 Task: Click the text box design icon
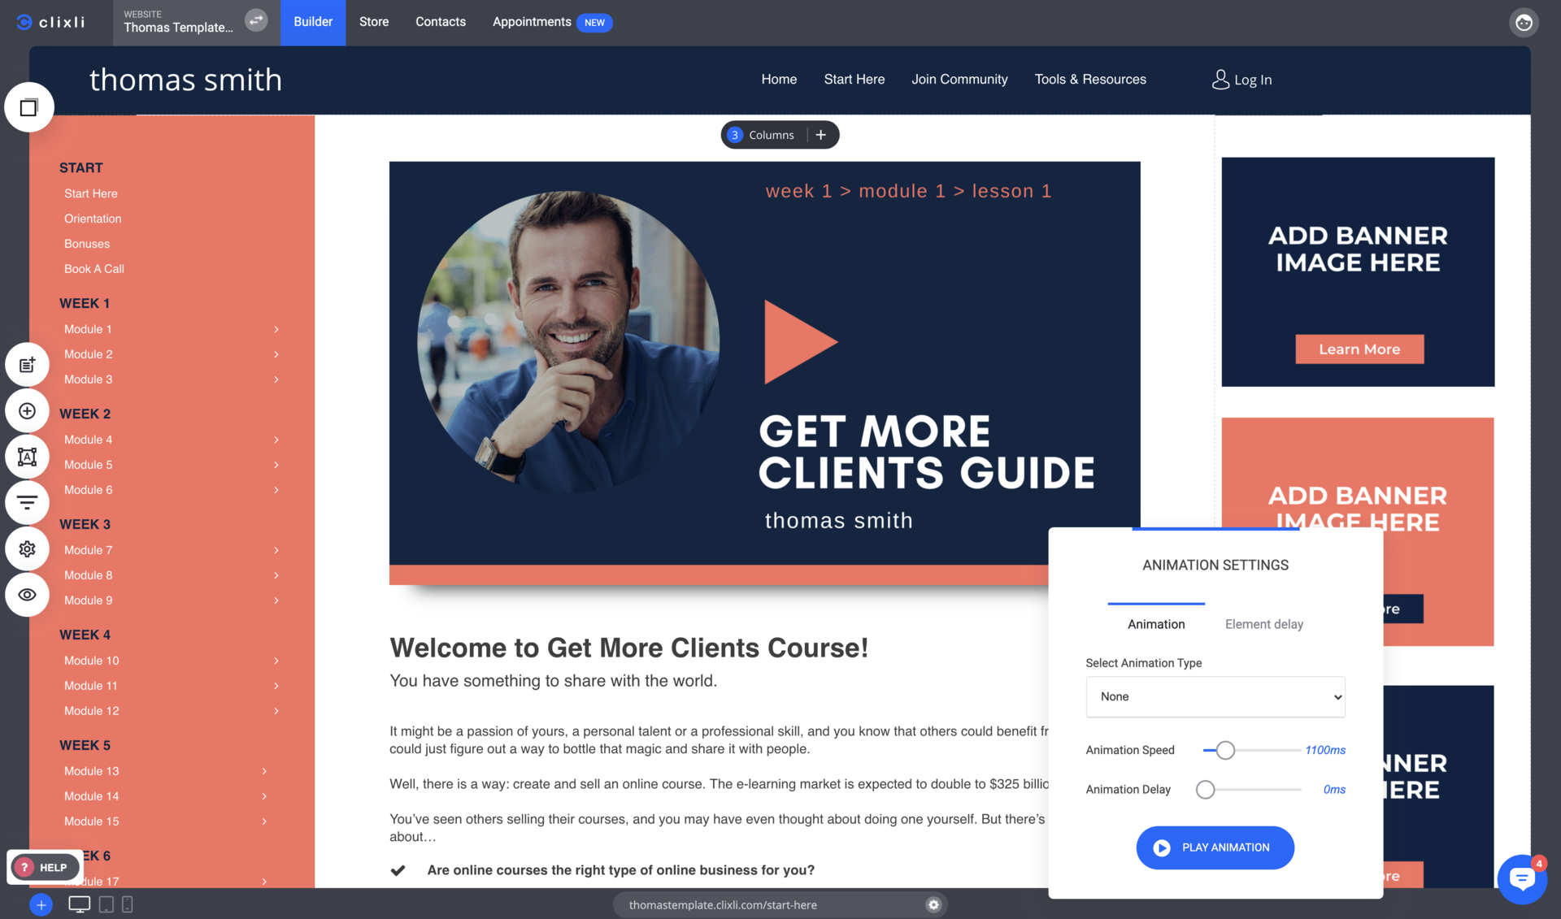pyautogui.click(x=27, y=457)
